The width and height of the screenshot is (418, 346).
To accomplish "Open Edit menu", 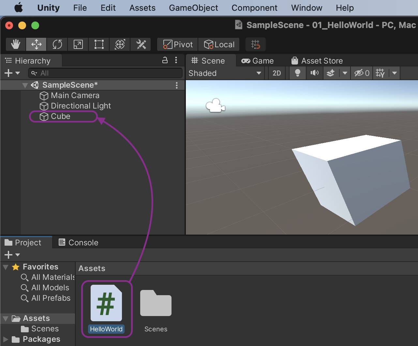I will (108, 8).
